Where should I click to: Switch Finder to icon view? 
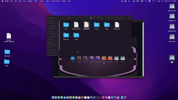[91, 18]
